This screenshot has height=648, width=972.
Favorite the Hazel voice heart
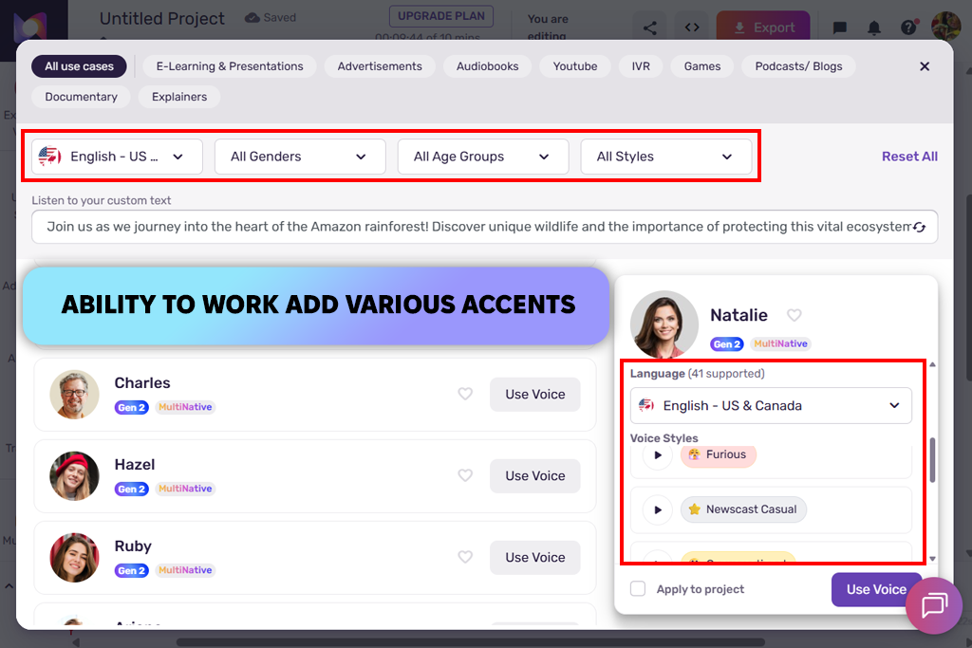point(465,475)
